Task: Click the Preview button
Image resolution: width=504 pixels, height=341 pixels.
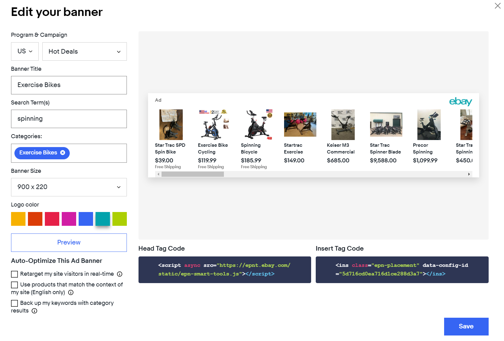Action: click(69, 243)
